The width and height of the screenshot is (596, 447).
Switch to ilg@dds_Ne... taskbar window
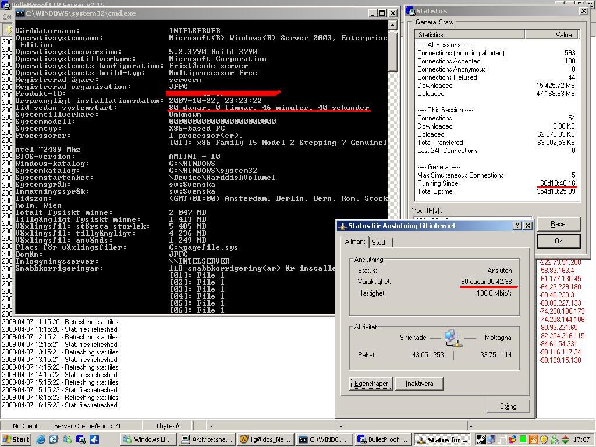(266, 439)
